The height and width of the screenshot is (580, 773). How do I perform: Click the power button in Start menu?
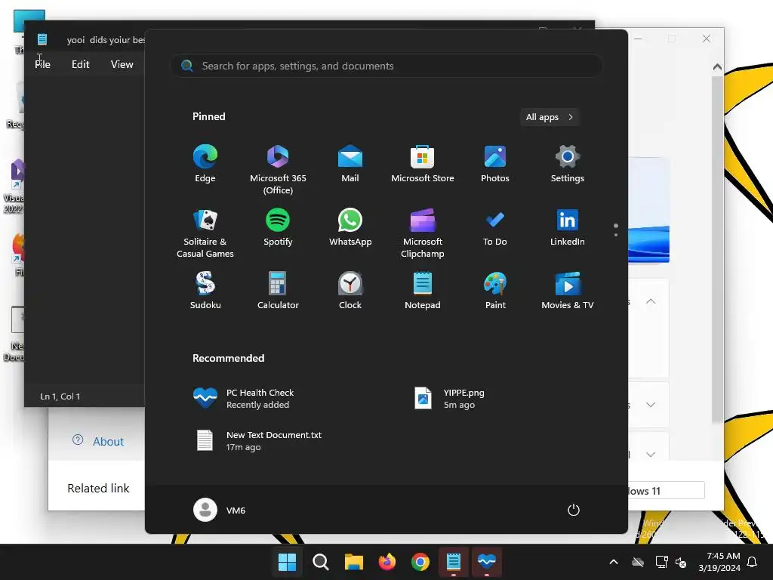coord(574,510)
